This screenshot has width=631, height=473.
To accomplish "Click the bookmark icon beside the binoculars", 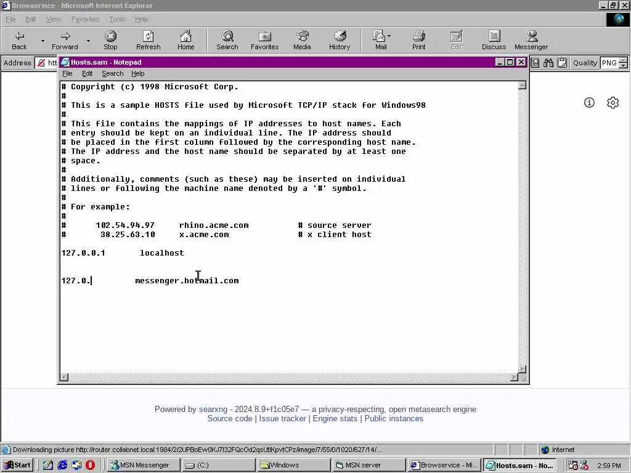I will point(535,63).
